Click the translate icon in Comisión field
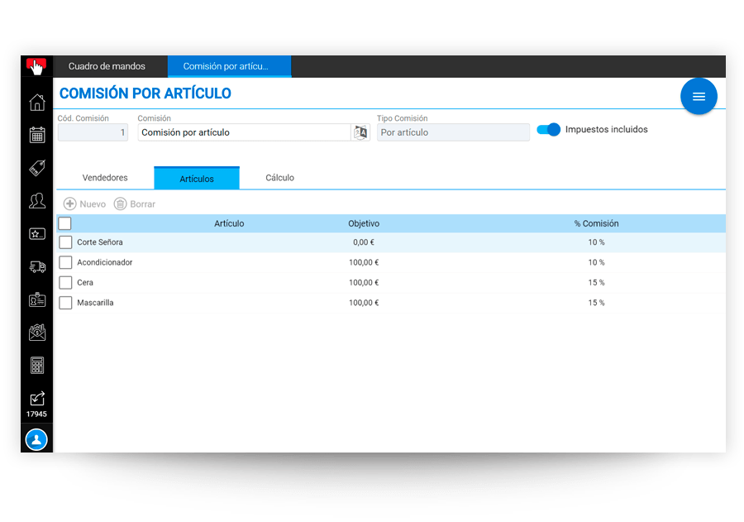 coord(360,132)
